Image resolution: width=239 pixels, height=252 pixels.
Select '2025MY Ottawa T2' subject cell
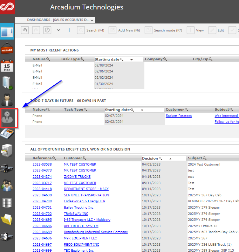pyautogui.click(x=203, y=226)
